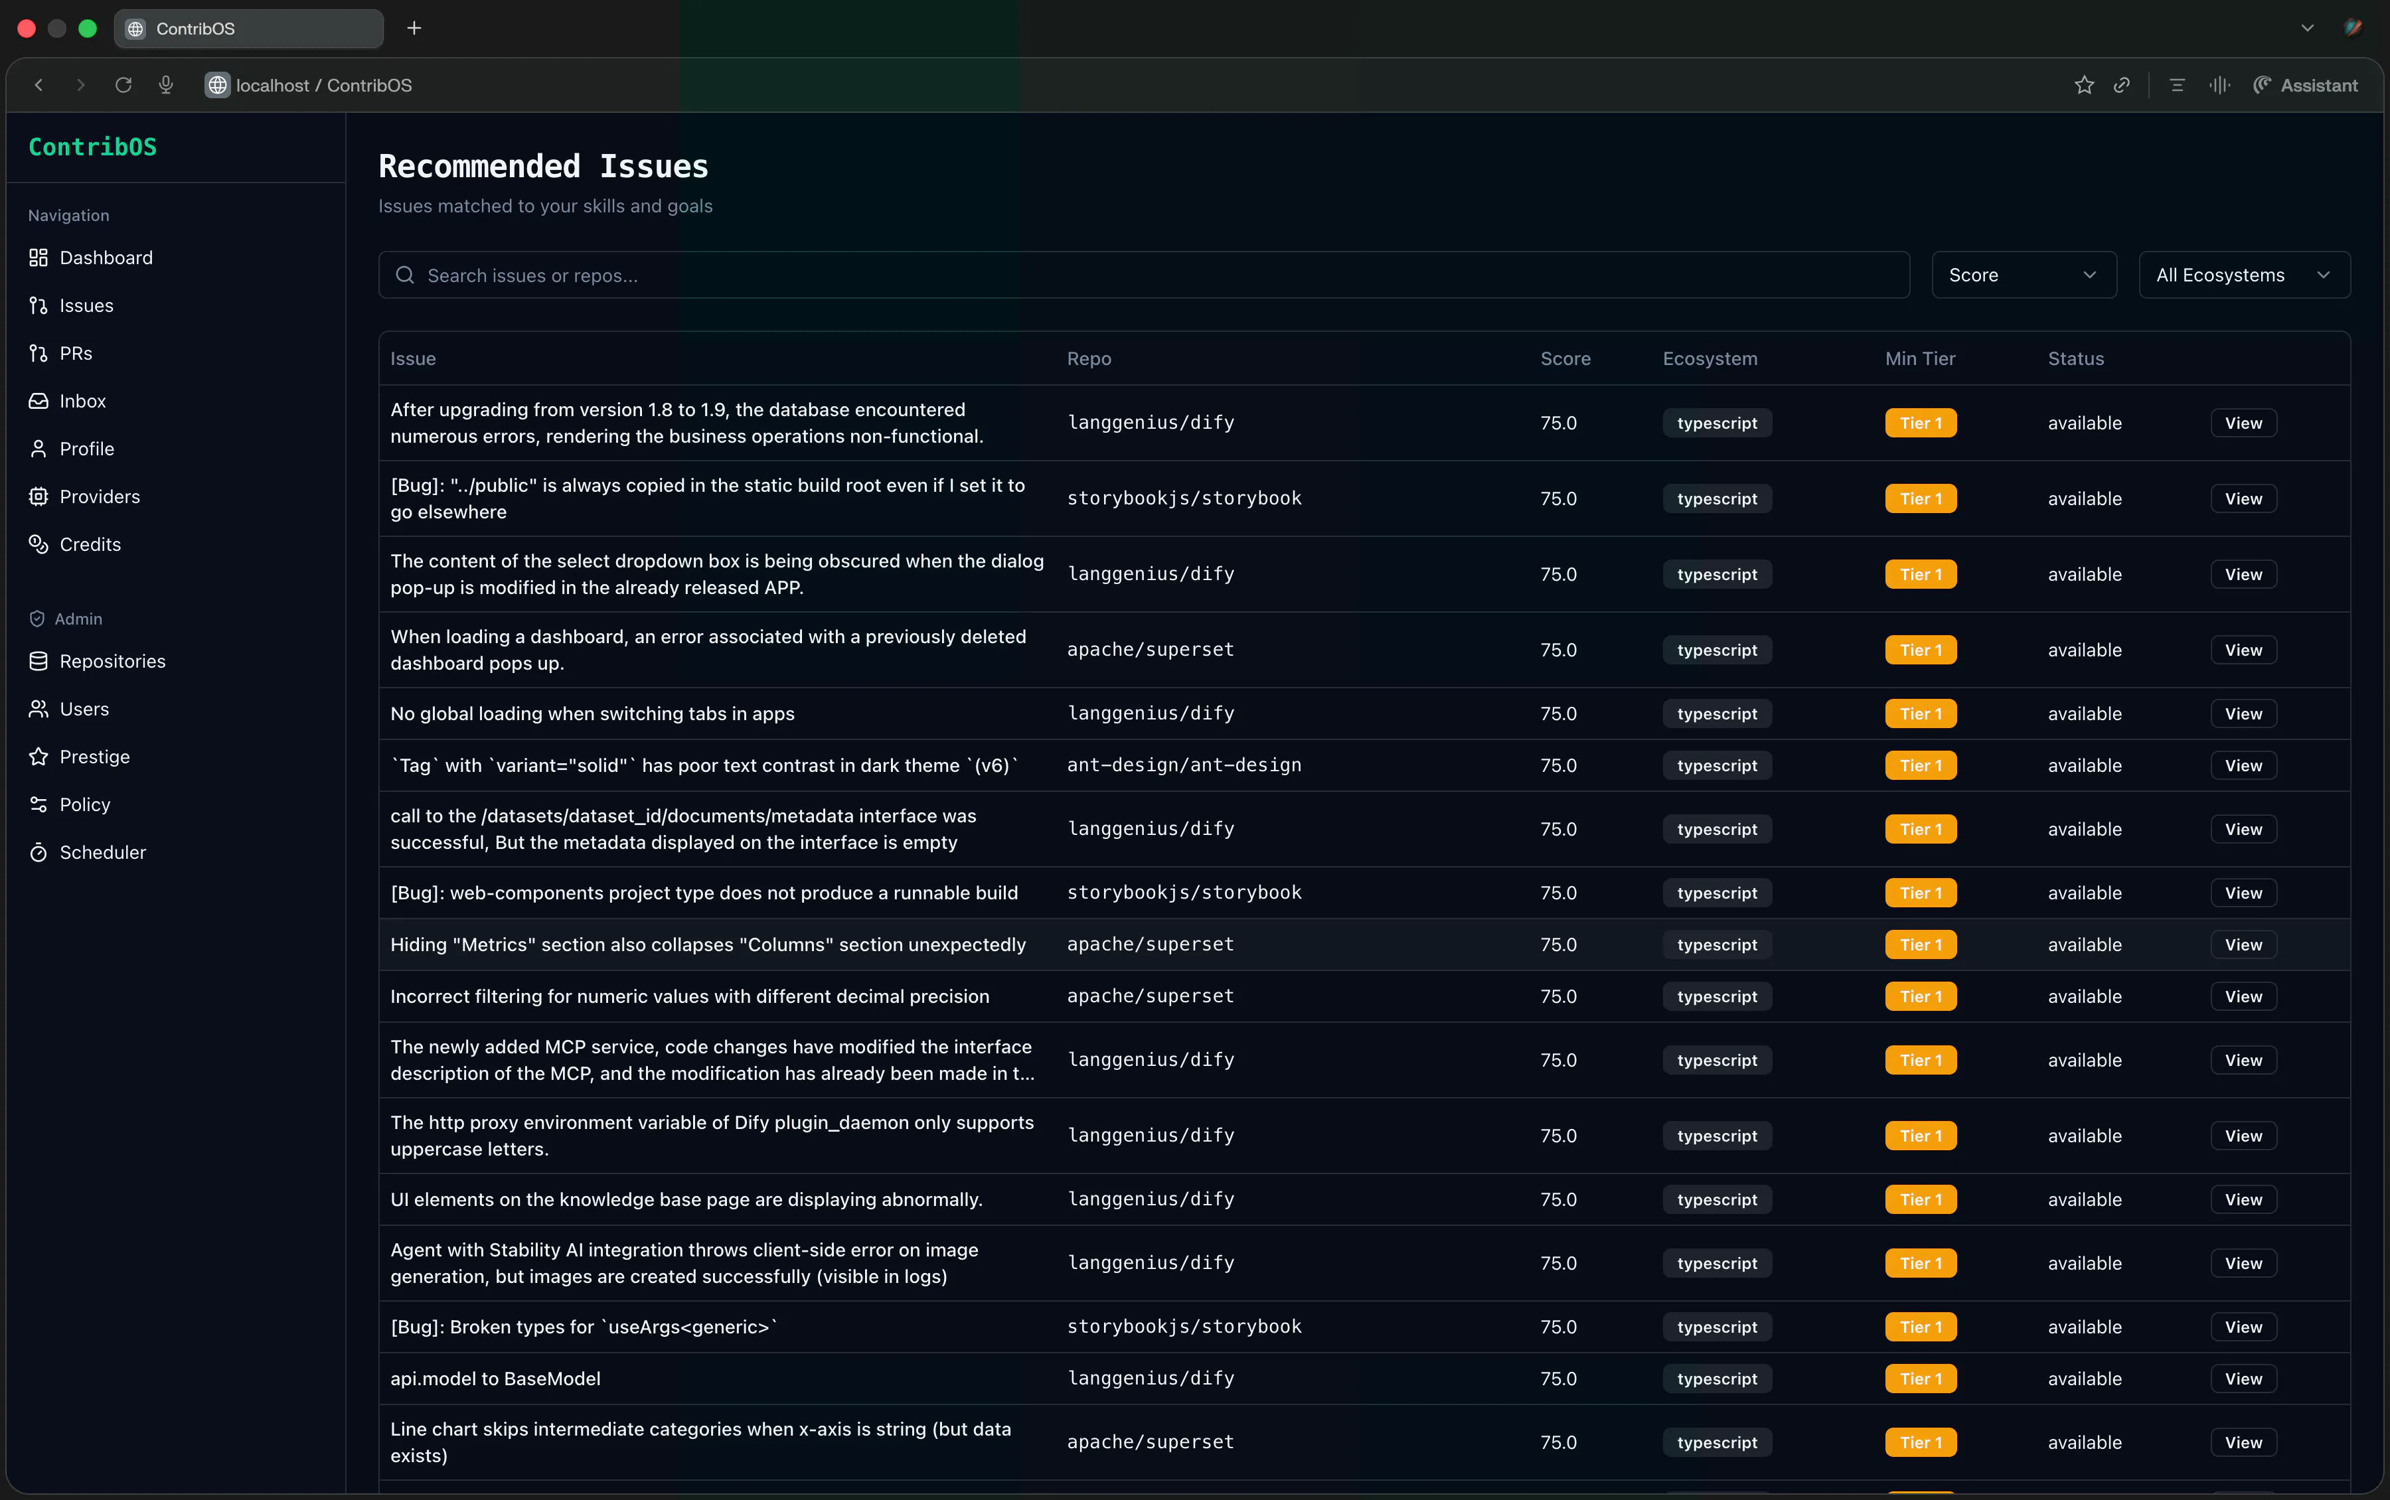The image size is (2390, 1500).
Task: Expand the tab list chevron in title bar
Action: point(2306,29)
